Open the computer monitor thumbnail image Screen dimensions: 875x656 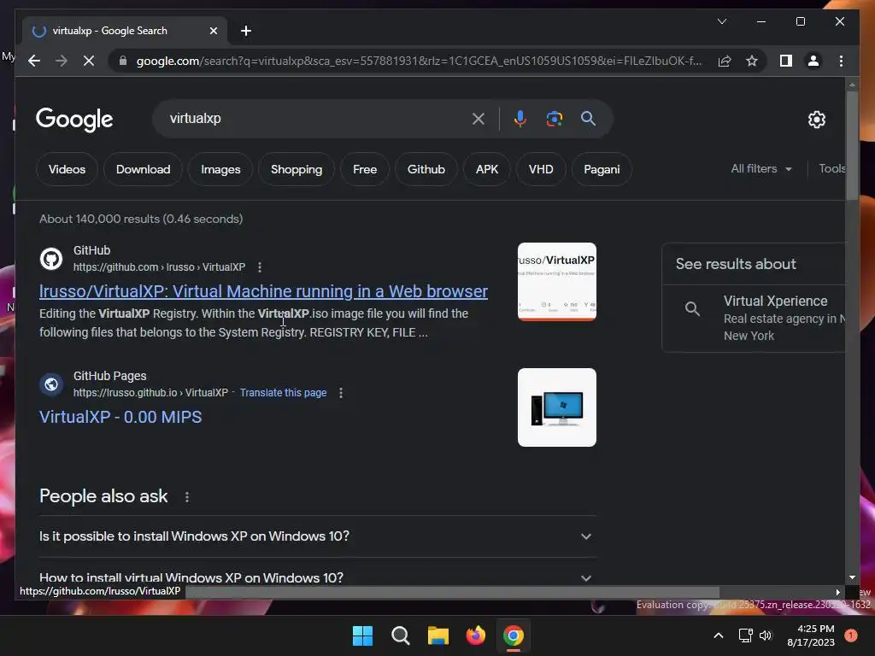coord(557,407)
